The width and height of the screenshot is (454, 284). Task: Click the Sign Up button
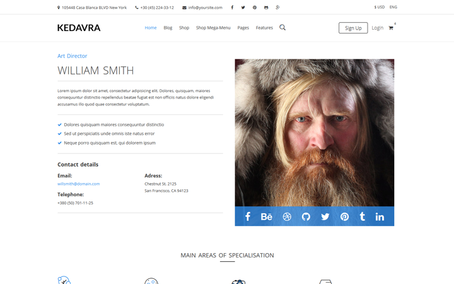(353, 28)
